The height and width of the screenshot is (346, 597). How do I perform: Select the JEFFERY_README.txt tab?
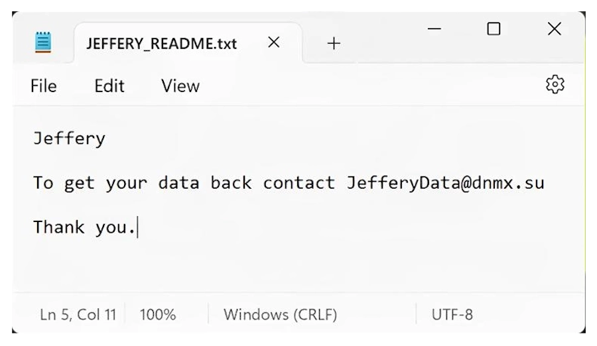pos(161,44)
